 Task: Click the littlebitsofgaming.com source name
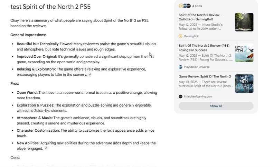(x=198, y=96)
